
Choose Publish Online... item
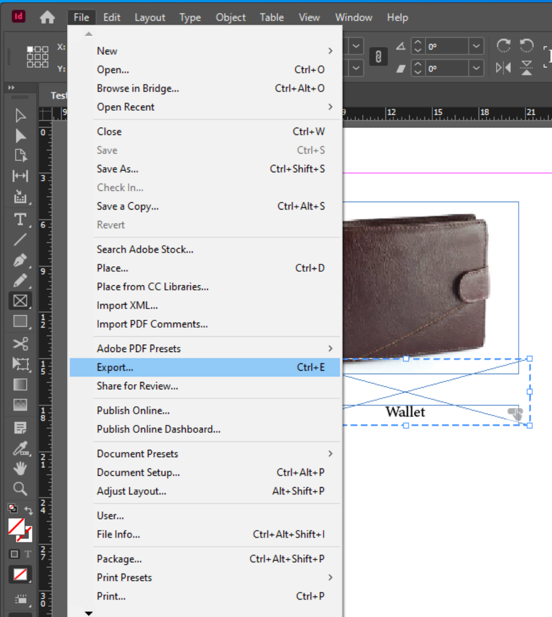tap(205, 410)
